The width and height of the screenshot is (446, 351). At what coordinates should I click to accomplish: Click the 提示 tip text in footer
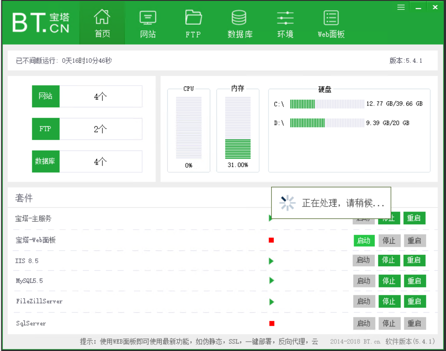[x=199, y=341]
